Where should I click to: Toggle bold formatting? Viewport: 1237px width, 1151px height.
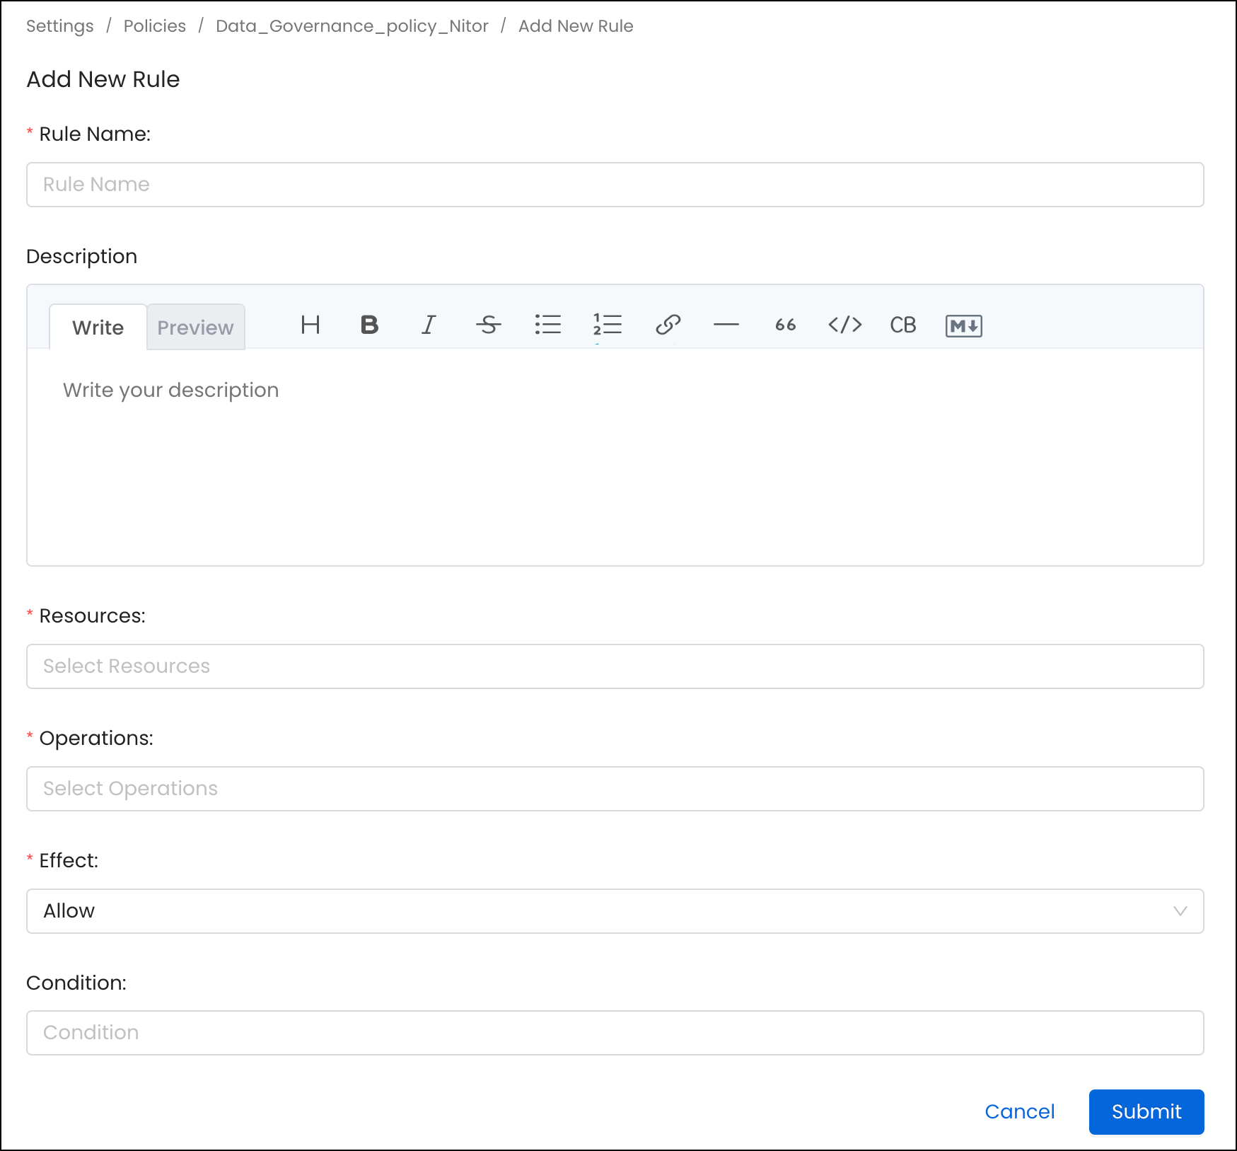(x=369, y=325)
